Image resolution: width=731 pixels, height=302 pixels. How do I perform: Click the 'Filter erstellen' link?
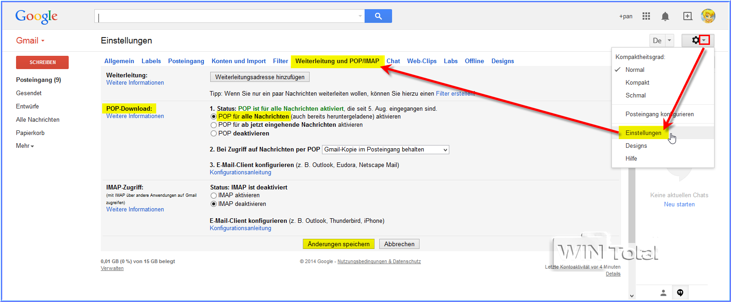tap(455, 93)
